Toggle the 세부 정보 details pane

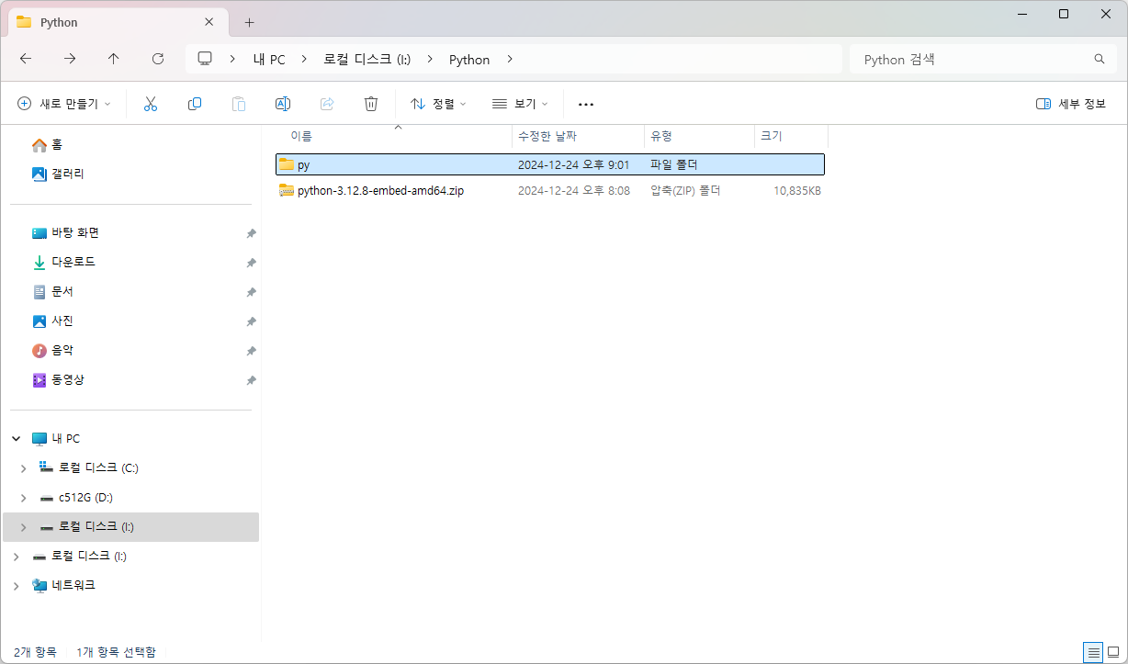tap(1071, 104)
